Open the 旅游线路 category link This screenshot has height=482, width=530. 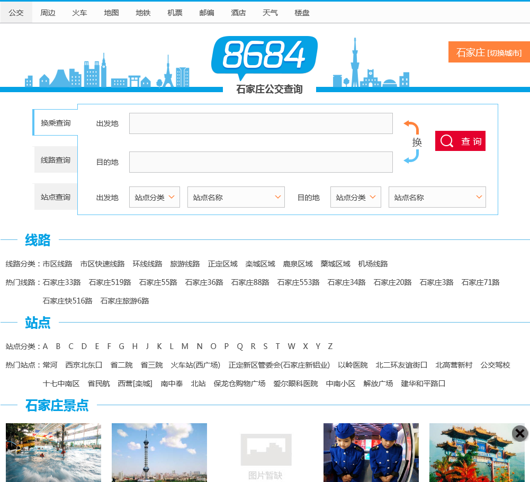185,264
